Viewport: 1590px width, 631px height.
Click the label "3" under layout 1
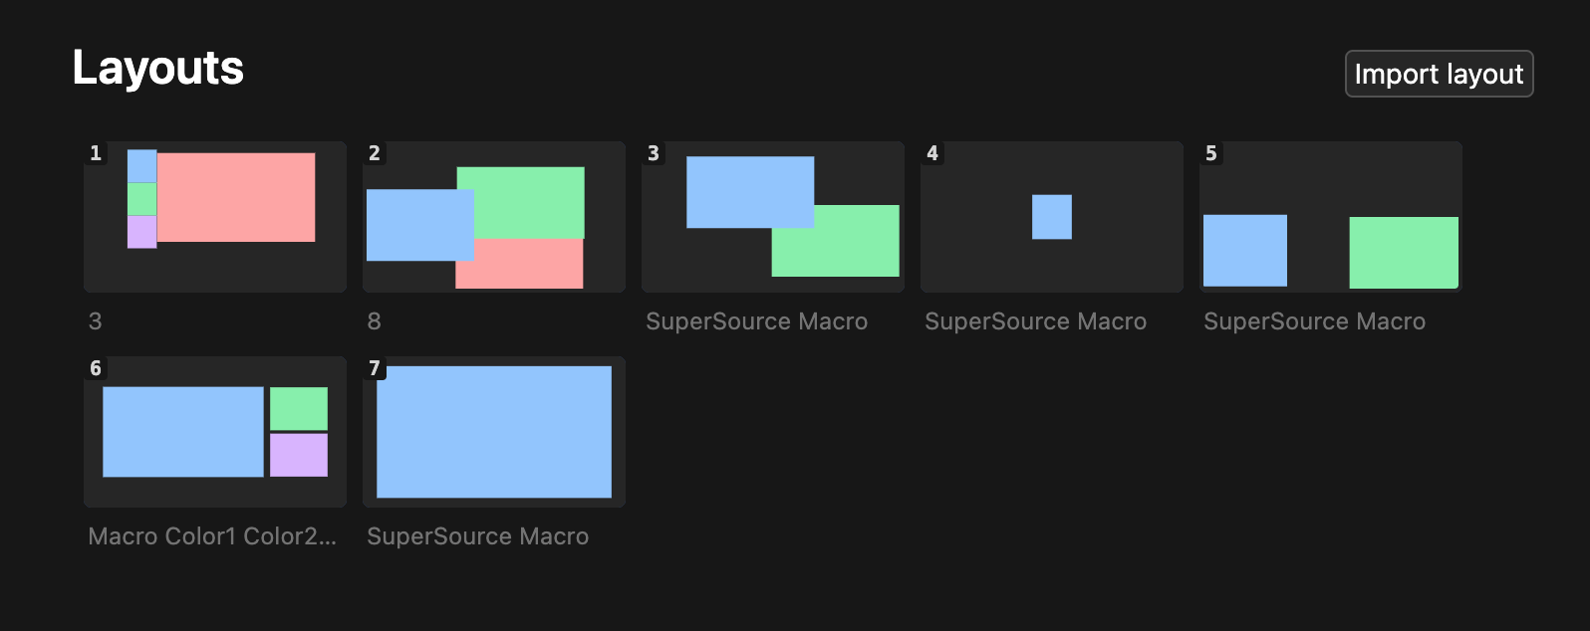click(x=96, y=321)
